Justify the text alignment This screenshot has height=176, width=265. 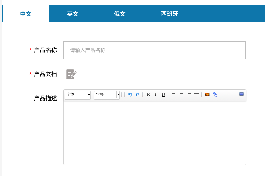tap(197, 95)
